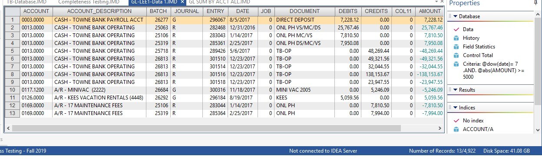The height and width of the screenshot is (160, 542).
Task: Collapse the Results section arrow
Action: pos(455,90)
